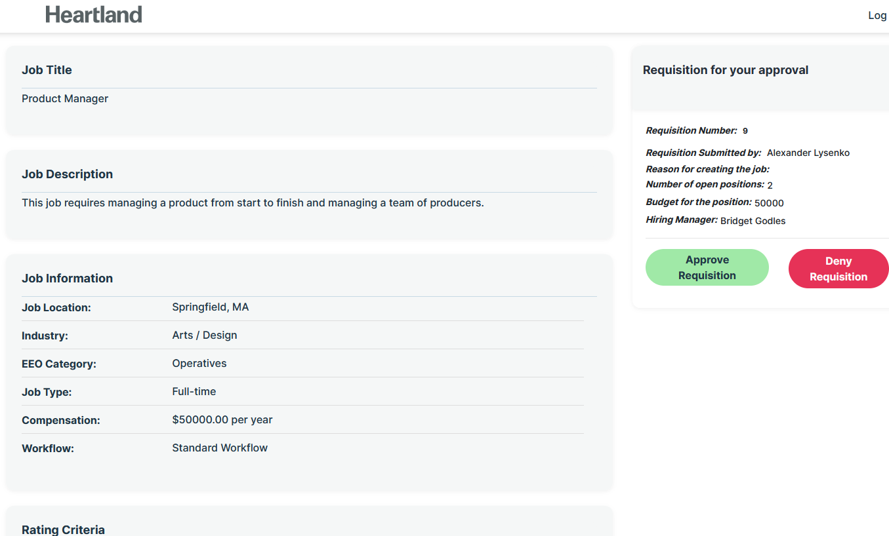Select the Job Information heading
This screenshot has height=536, width=889.
(x=67, y=278)
